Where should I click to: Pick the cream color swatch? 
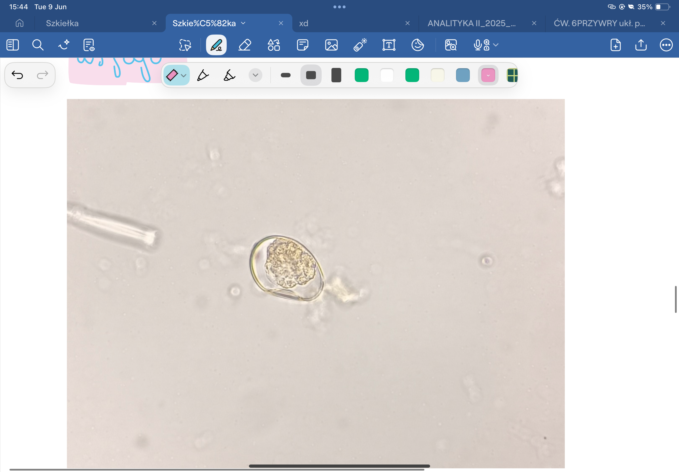(438, 75)
